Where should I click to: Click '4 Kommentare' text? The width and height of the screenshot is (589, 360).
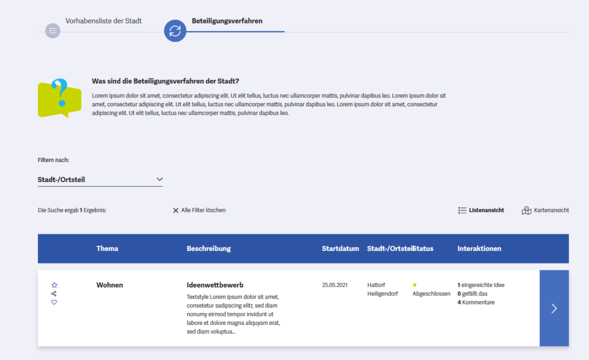(476, 302)
